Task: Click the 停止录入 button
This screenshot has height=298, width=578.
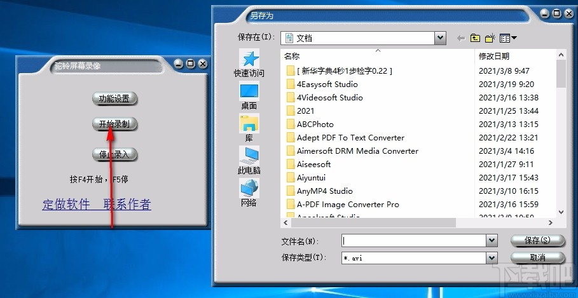Action: coord(114,154)
